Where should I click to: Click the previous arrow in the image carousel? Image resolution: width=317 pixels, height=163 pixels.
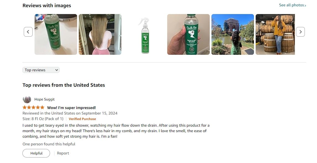[x=28, y=32]
